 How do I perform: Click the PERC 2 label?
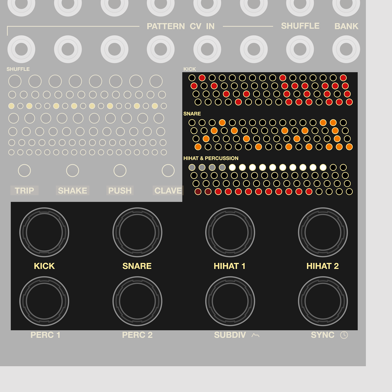(137, 335)
